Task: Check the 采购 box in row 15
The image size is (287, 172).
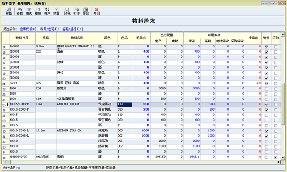Action: point(276,52)
